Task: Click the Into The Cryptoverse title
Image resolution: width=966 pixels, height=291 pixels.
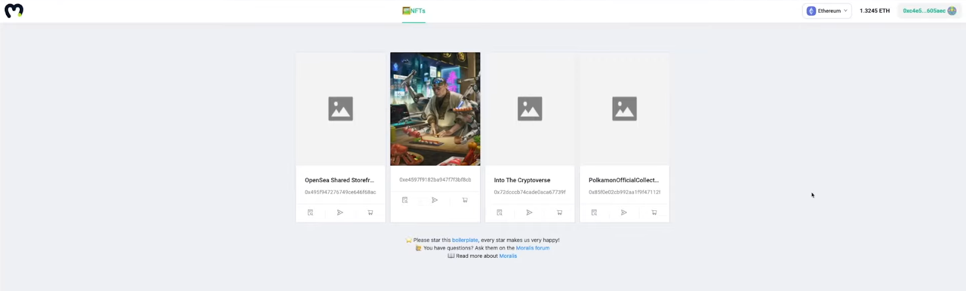Action: click(522, 180)
